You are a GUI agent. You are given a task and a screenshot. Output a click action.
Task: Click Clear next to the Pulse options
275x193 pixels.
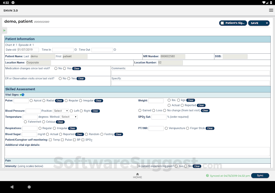pyautogui.click(x=59, y=100)
